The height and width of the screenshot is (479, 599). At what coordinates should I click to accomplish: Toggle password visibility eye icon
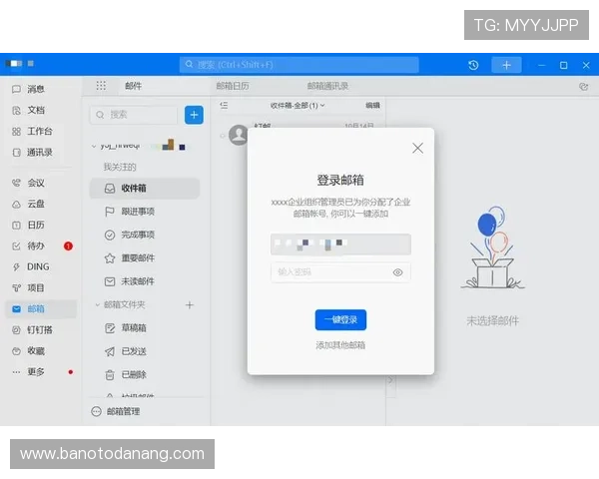point(397,272)
